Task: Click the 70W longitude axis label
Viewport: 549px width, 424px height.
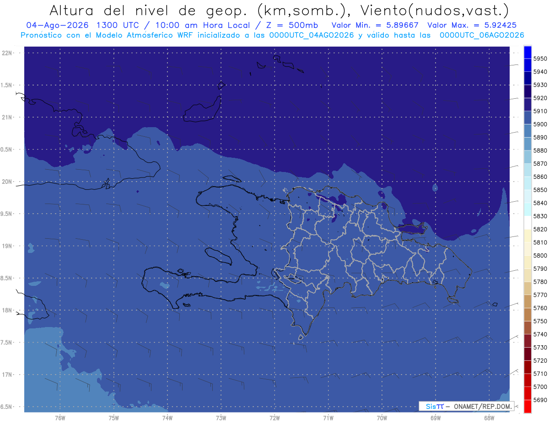Action: click(x=382, y=418)
